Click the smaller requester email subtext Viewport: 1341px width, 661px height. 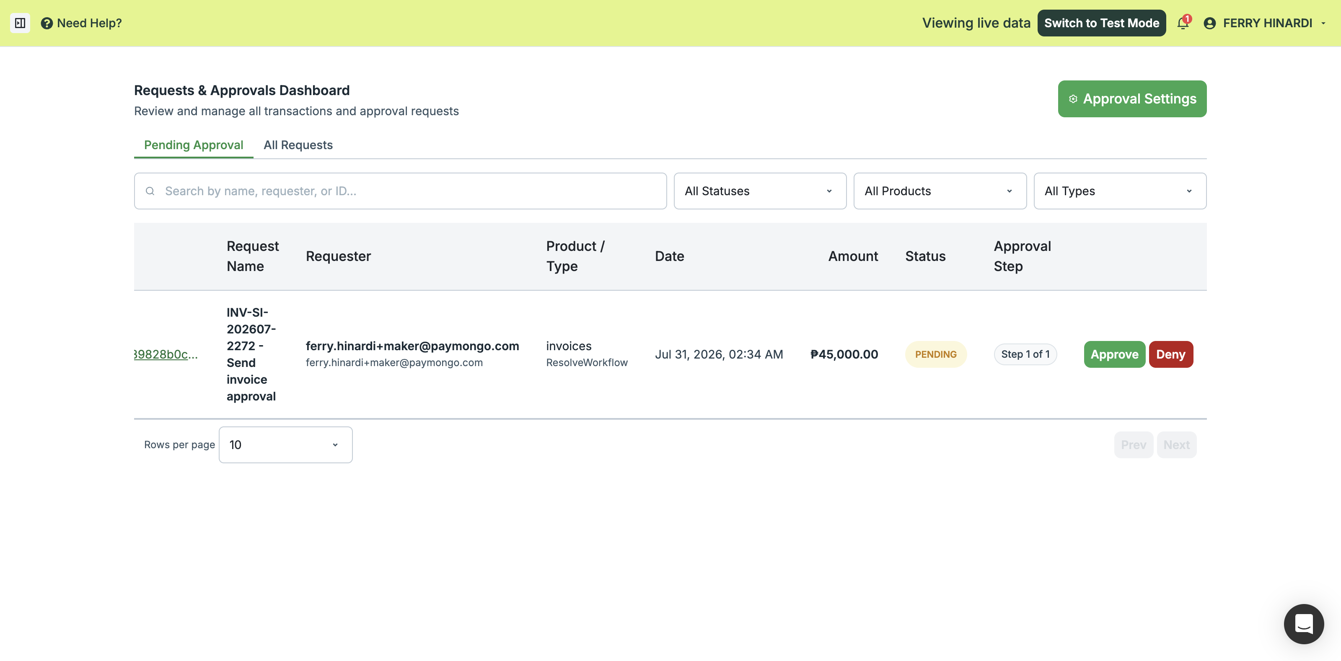click(x=394, y=363)
